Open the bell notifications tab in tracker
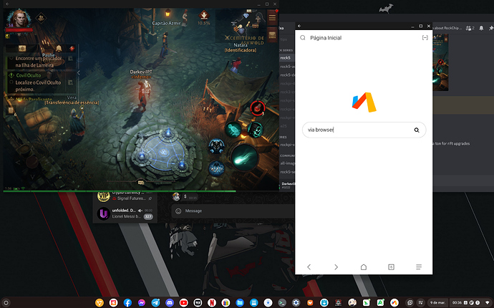This screenshot has width=494, height=308. [59, 48]
